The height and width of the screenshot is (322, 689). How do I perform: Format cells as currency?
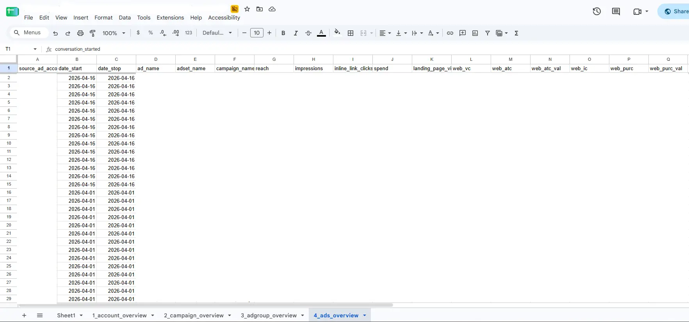click(138, 33)
